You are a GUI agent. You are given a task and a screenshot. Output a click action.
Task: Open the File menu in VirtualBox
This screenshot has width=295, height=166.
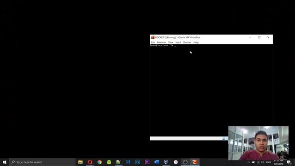[153, 42]
